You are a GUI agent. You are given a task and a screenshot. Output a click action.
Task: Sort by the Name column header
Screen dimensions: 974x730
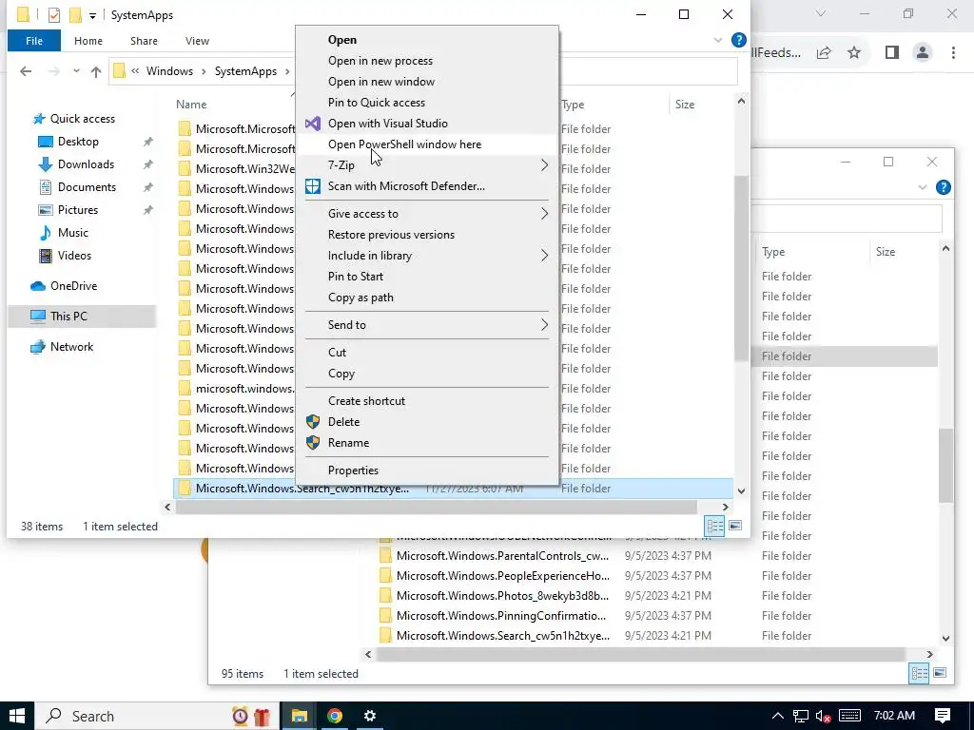190,105
